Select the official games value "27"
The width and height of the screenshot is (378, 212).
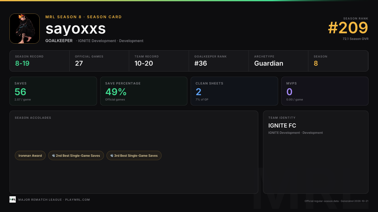click(79, 63)
